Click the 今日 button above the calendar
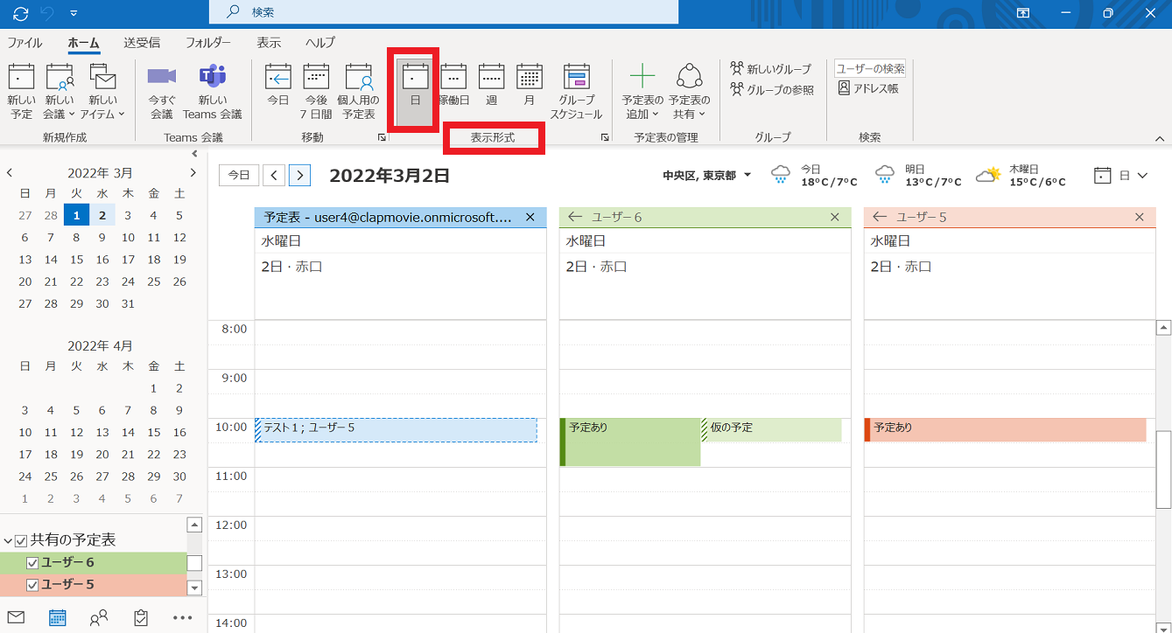This screenshot has width=1172, height=633. click(x=238, y=176)
